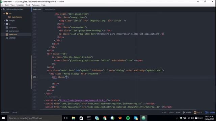Open the Help menu
The height and width of the screenshot is (121, 216).
click(44, 5)
